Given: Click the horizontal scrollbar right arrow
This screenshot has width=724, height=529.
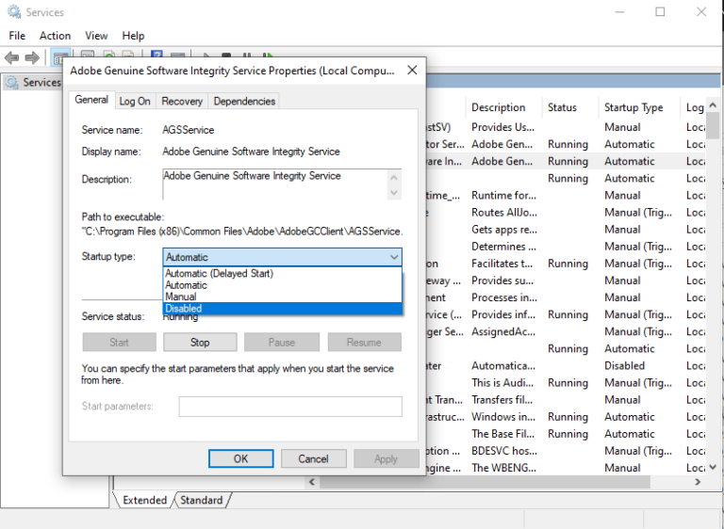Looking at the screenshot, I should click(x=698, y=482).
